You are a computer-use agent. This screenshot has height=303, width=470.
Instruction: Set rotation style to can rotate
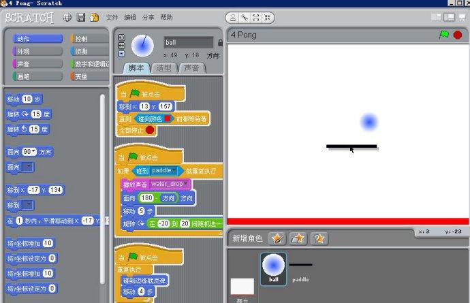coord(121,37)
